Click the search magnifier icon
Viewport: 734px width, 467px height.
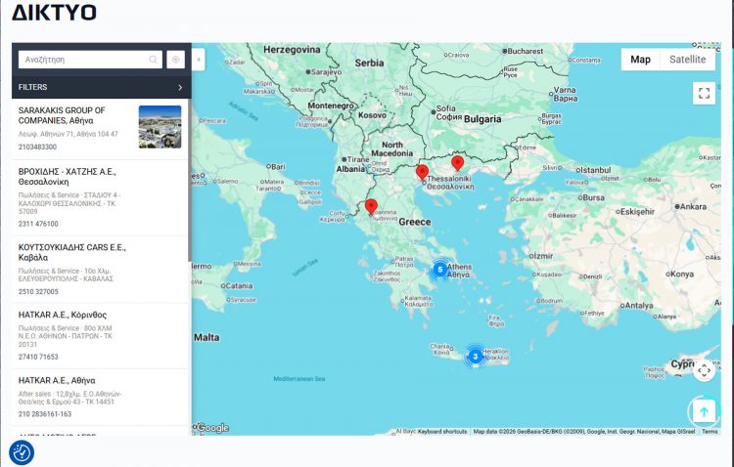tap(154, 60)
